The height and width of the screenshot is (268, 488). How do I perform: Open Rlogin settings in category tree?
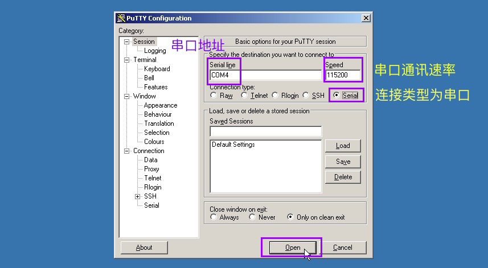pyautogui.click(x=153, y=187)
